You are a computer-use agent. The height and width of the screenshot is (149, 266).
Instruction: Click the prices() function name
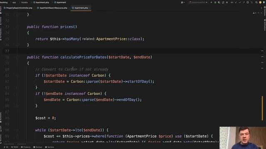point(66,27)
